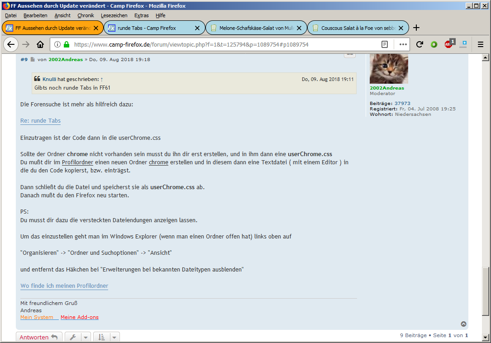
Task: Open the Adblock extension icon
Action: (x=449, y=44)
